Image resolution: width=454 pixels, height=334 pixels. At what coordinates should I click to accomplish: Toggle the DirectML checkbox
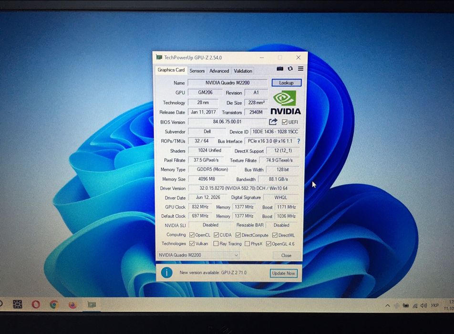[x=275, y=235]
